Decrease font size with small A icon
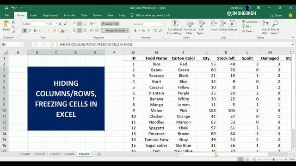The height and width of the screenshot is (166, 296). 65,24
